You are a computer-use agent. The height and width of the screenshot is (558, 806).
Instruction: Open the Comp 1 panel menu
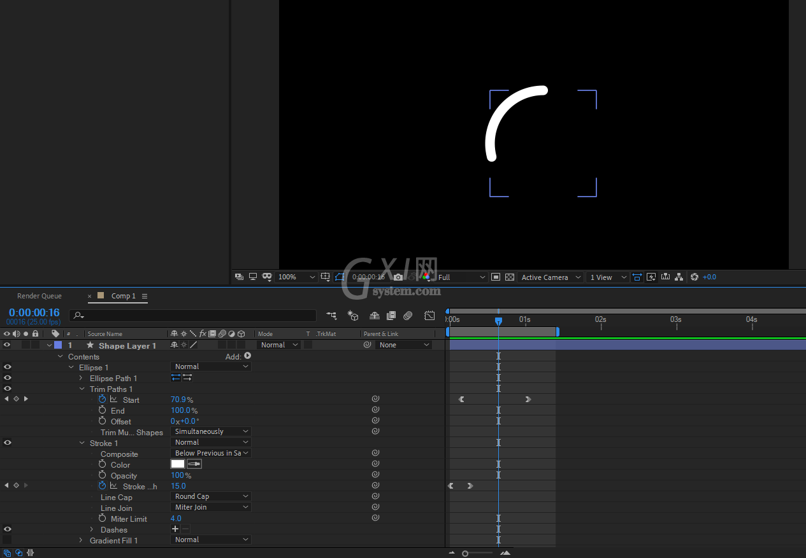[x=145, y=296]
